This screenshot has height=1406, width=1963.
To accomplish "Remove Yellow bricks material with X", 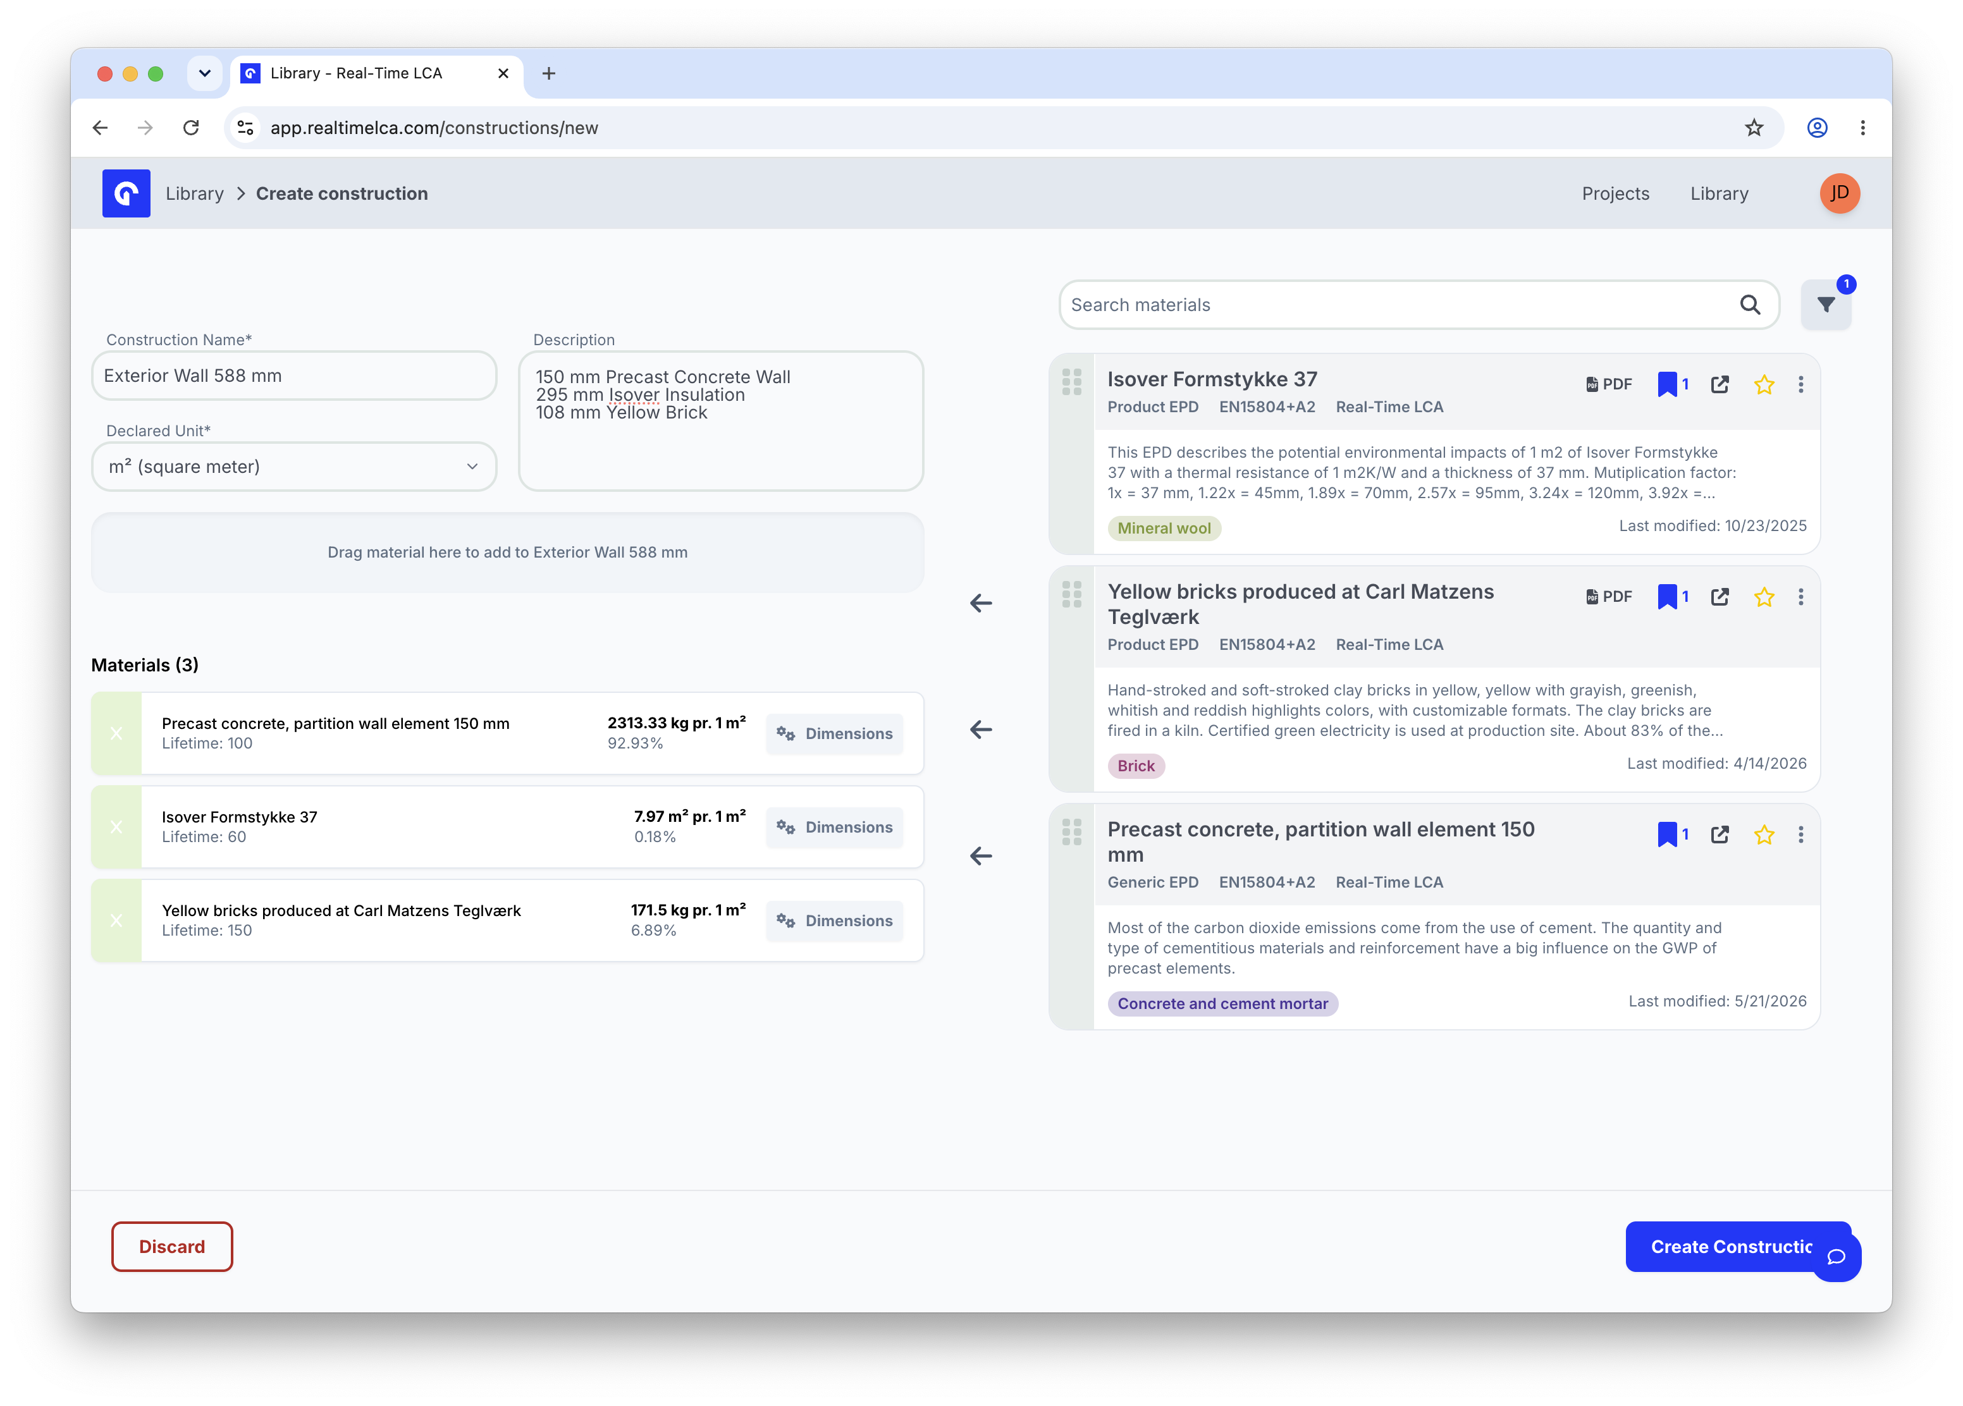I will [x=116, y=920].
